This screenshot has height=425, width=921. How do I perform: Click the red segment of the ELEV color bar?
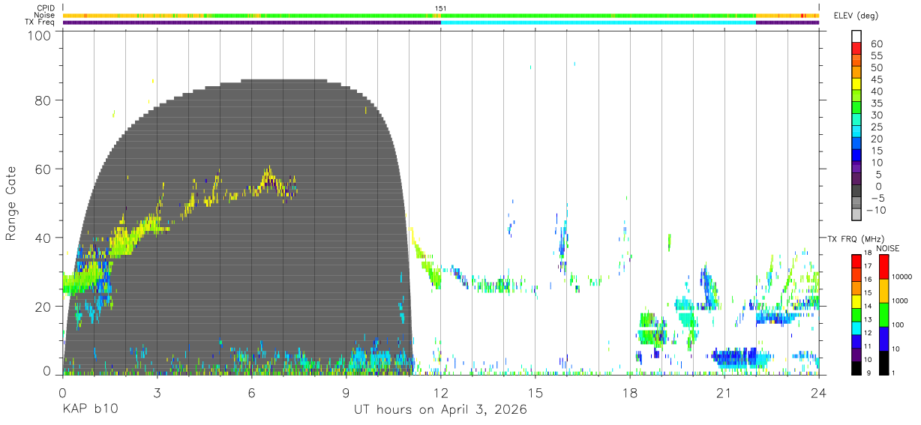(x=856, y=49)
